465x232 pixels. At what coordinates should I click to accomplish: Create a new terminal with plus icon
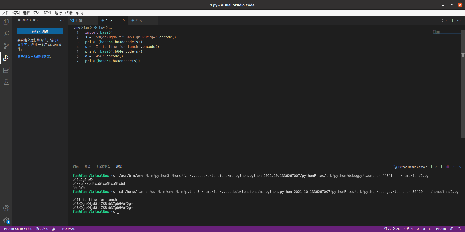(431, 167)
